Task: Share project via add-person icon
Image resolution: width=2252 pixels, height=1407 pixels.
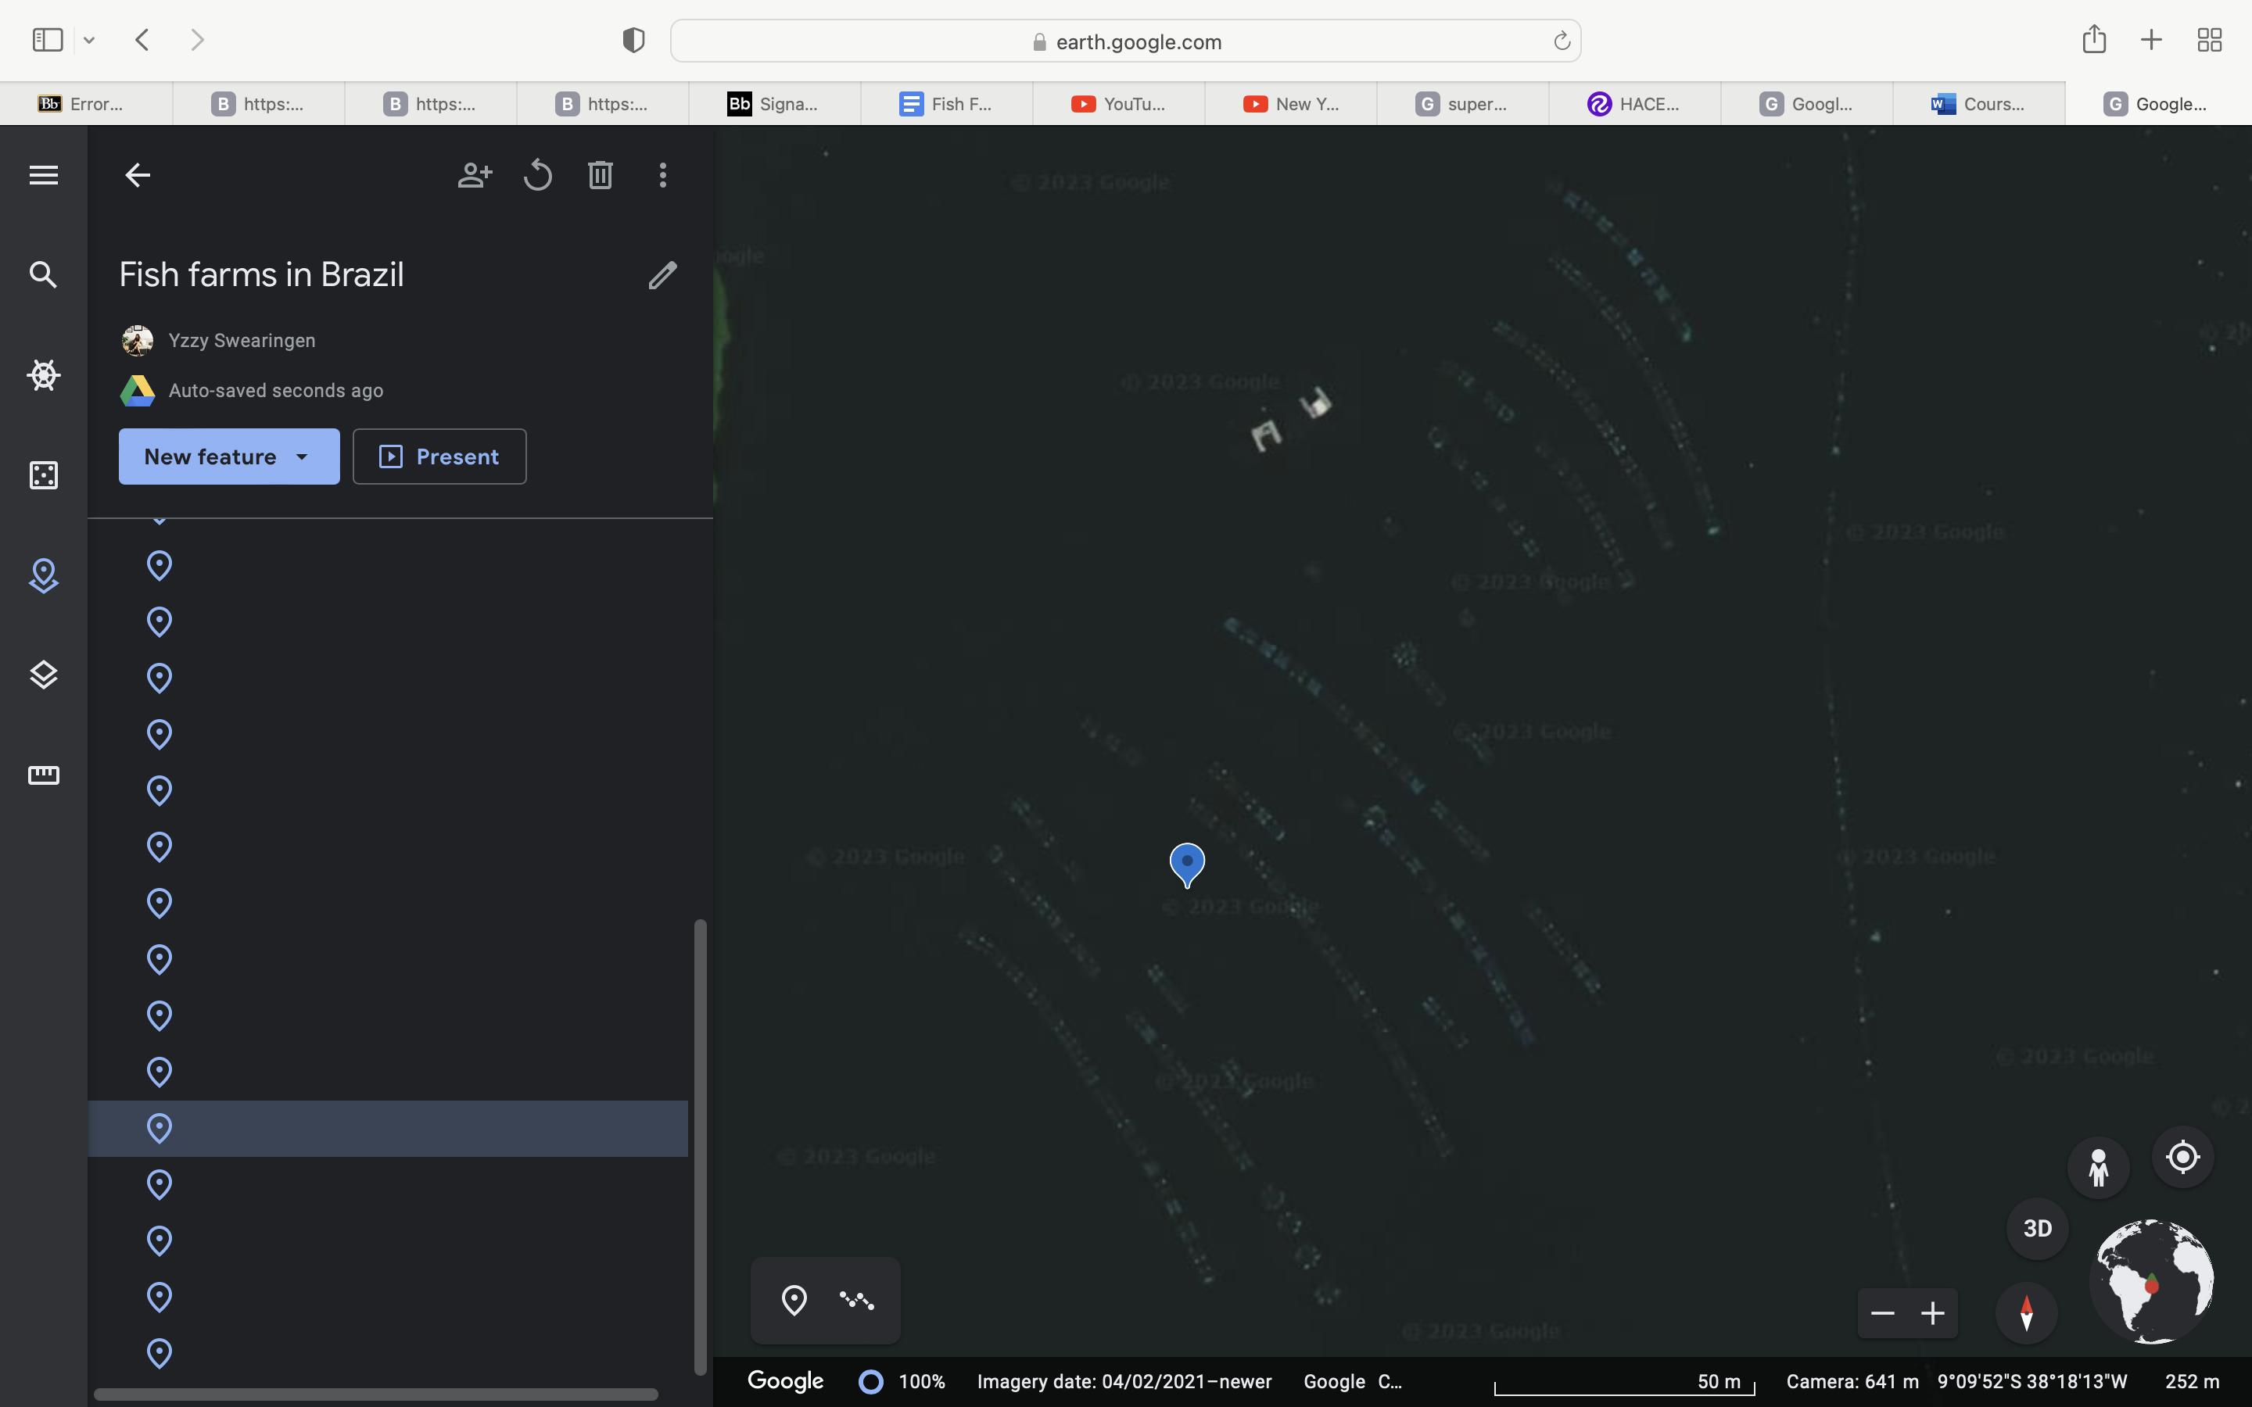Action: pos(475,175)
